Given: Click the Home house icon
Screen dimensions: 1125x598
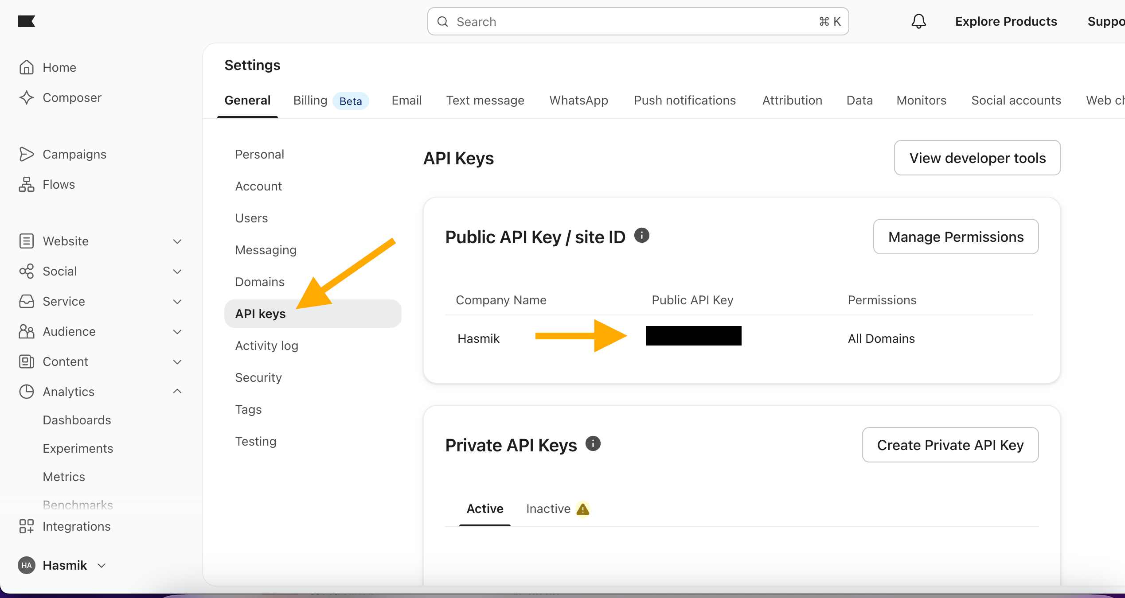Looking at the screenshot, I should click(x=27, y=67).
